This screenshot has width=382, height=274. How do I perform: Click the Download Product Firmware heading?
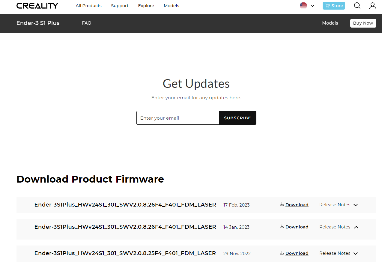[x=90, y=179]
